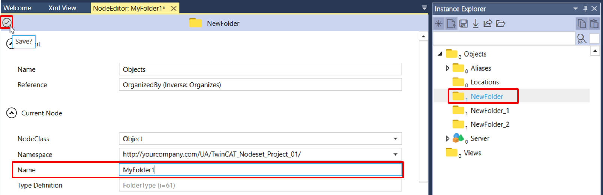The image size is (603, 195).
Task: Collapse the Current Node section
Action: [x=12, y=113]
